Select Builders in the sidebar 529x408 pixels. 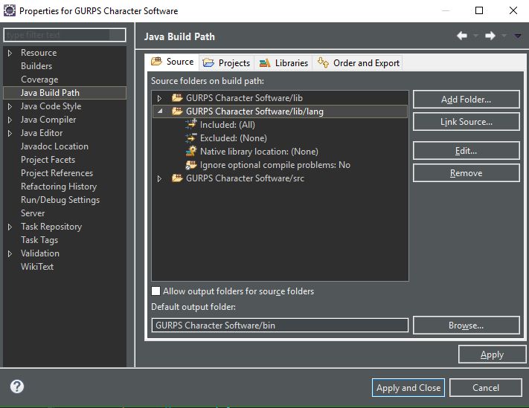(36, 66)
